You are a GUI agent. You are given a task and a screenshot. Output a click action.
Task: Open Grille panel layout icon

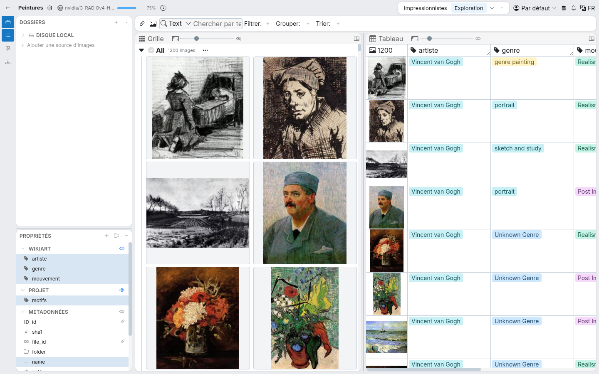pos(356,39)
